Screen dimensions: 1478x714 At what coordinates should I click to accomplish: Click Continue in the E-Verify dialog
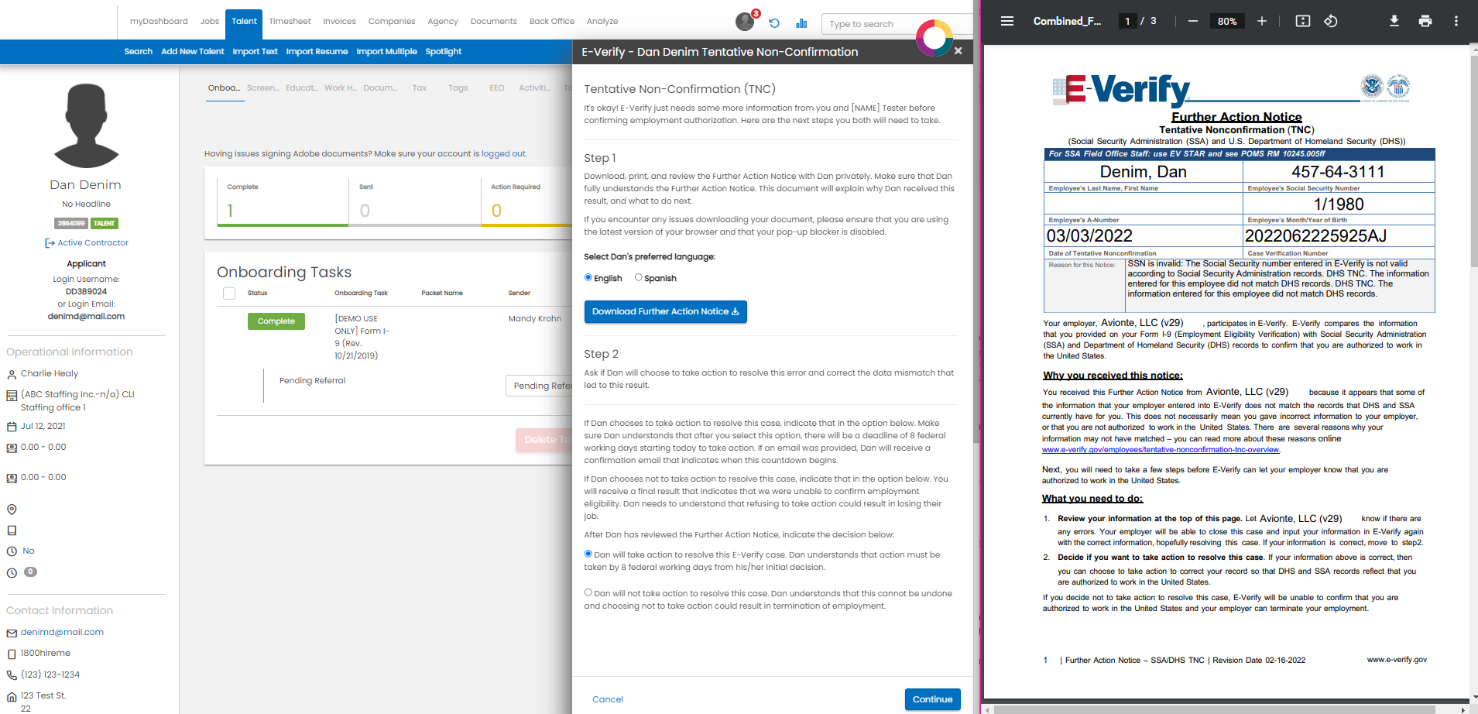click(x=933, y=699)
